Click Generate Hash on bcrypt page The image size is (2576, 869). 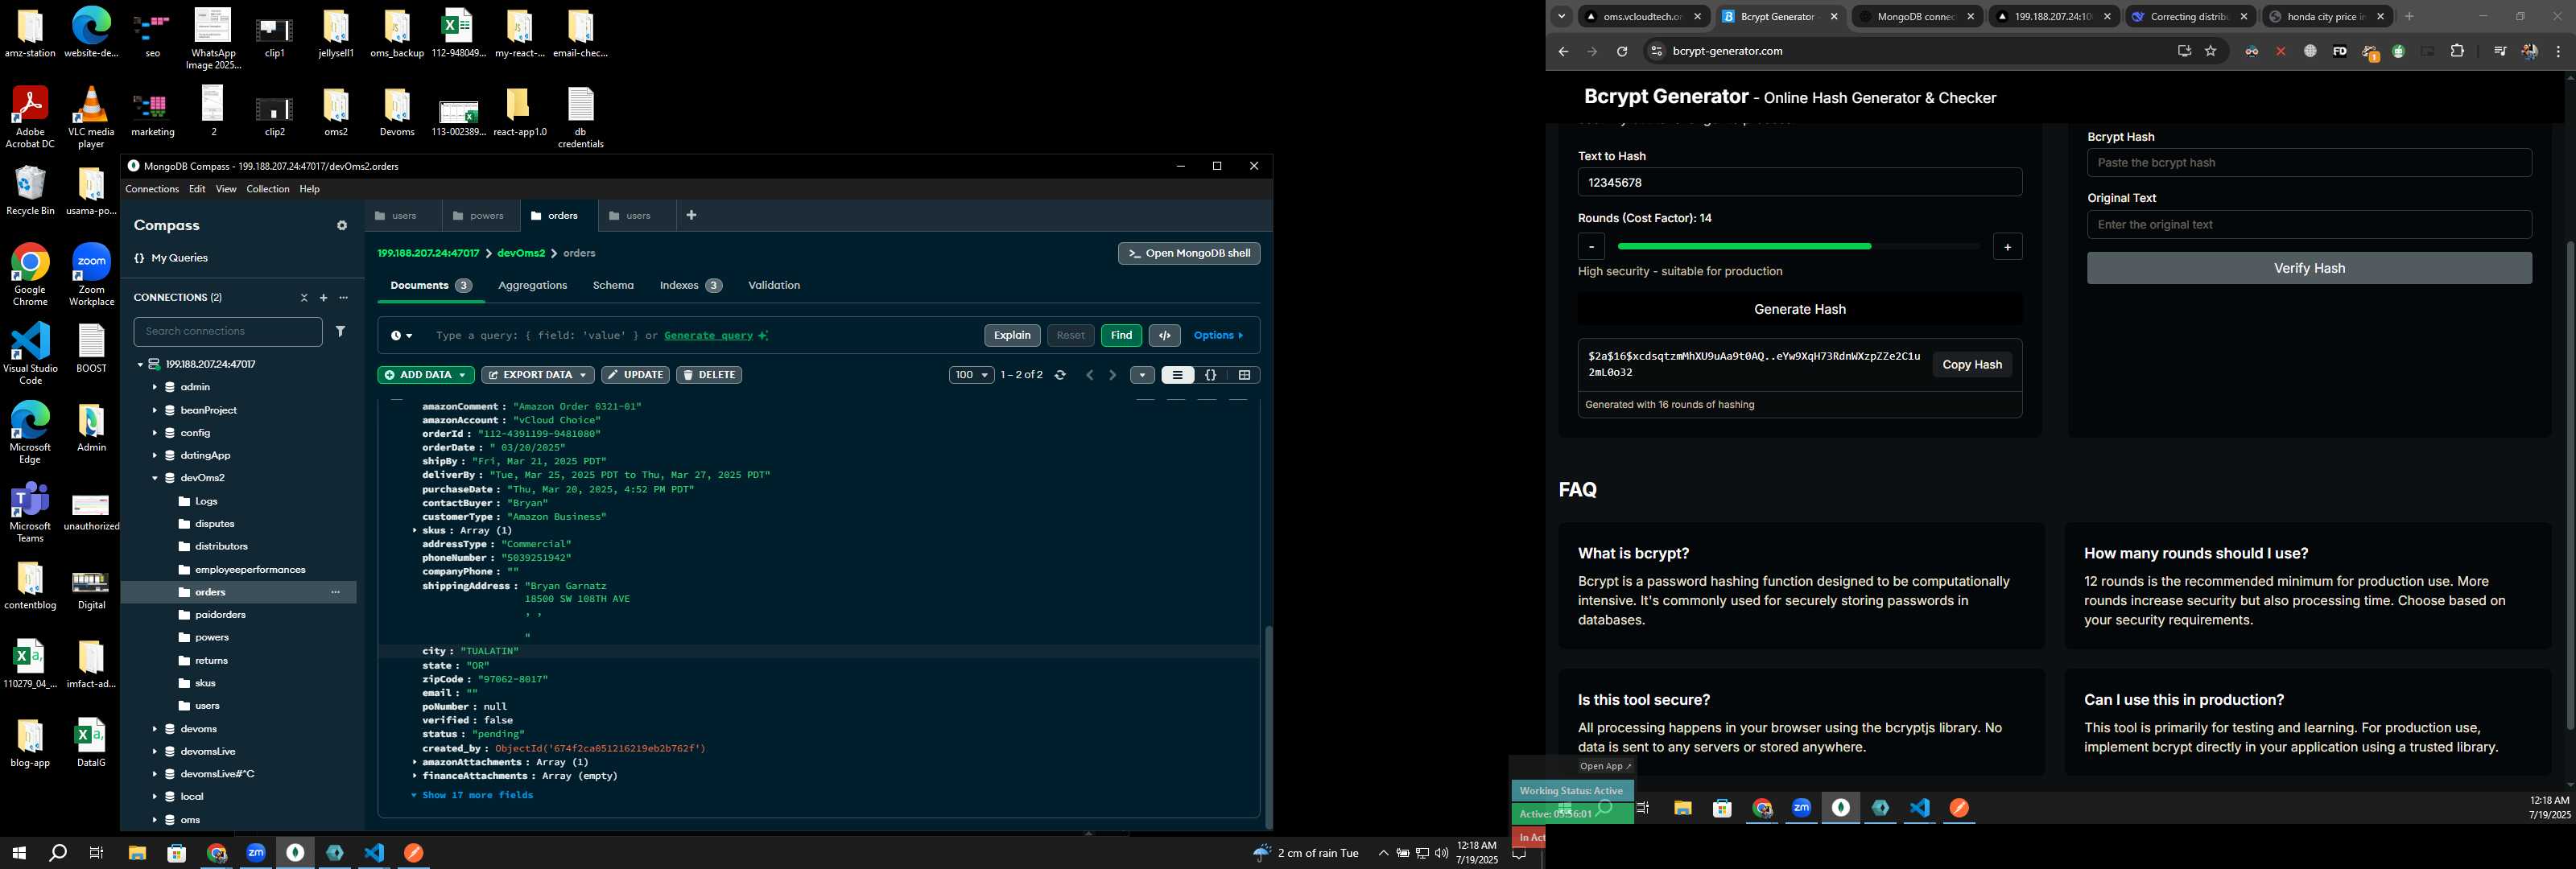tap(1799, 310)
